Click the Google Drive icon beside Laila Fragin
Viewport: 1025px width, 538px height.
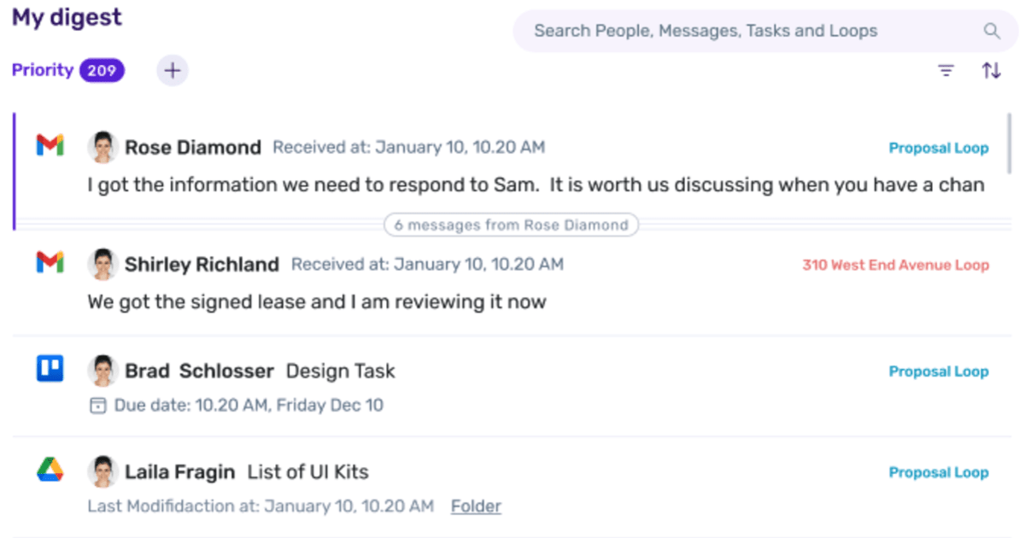click(50, 470)
